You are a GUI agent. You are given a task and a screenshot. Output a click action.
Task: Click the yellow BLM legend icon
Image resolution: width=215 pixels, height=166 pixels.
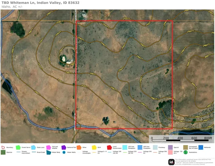(x=94, y=147)
